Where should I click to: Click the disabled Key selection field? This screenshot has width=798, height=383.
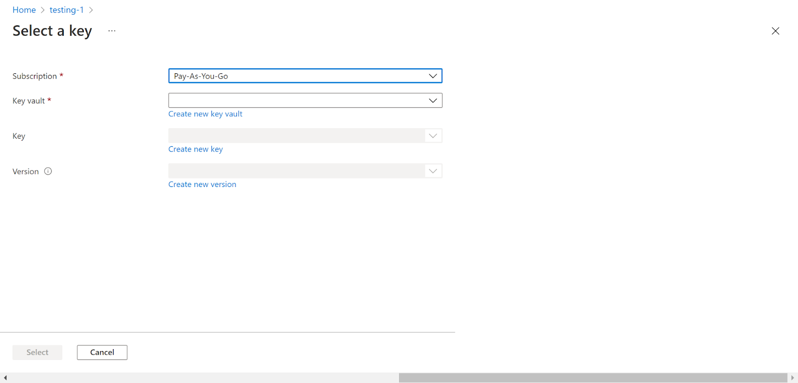pyautogui.click(x=297, y=136)
